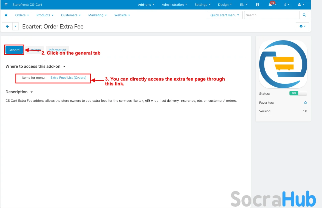Collapse 'Where to access this add-on' section
This screenshot has width=322, height=208.
[36, 66]
